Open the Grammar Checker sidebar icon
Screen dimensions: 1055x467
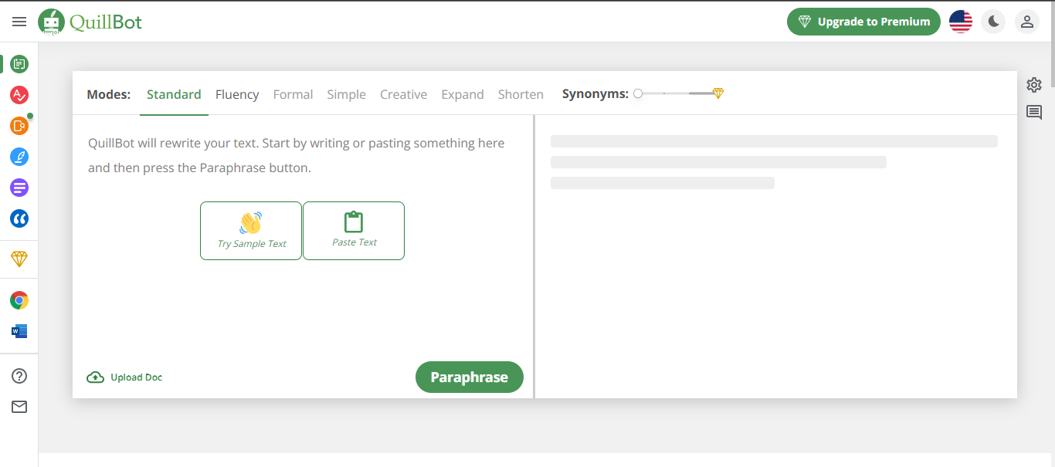(19, 95)
